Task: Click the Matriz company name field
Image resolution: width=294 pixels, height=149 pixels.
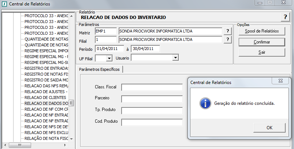Action: [x=170, y=31]
